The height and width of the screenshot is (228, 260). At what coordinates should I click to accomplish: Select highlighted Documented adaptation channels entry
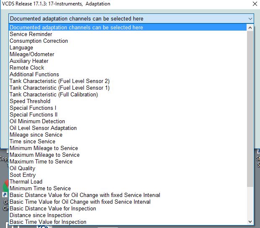[x=76, y=28]
